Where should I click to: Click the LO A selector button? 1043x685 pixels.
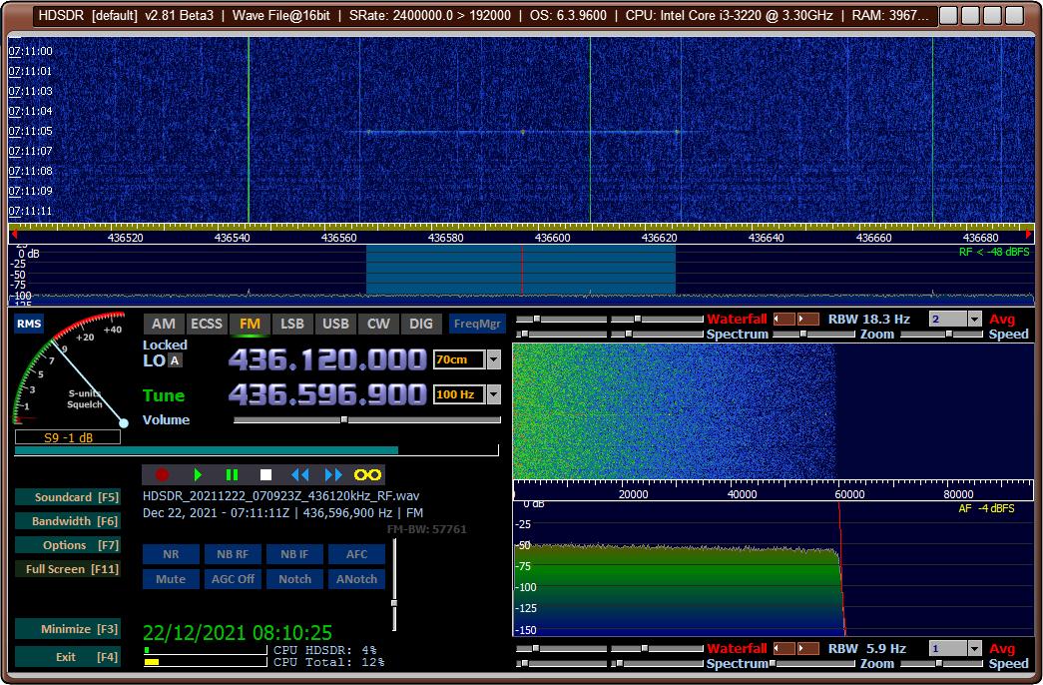tap(175, 360)
